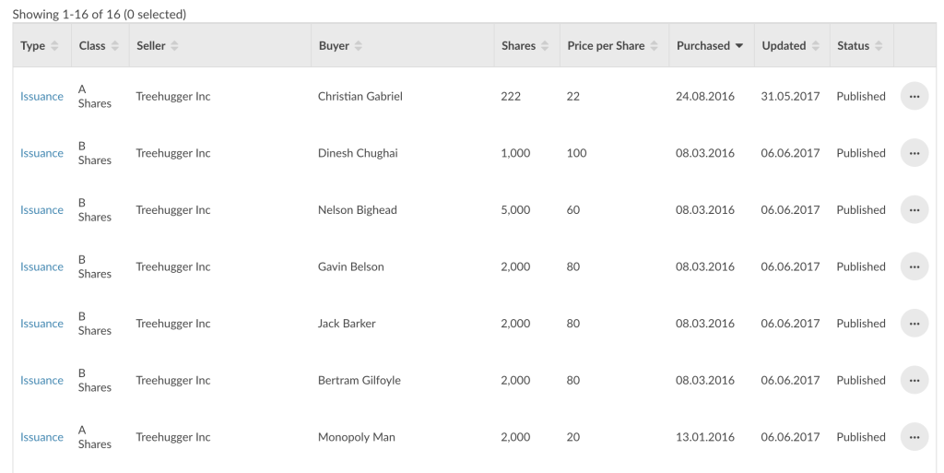Open more options for Jack Barker row
This screenshot has width=944, height=473.
(x=914, y=323)
